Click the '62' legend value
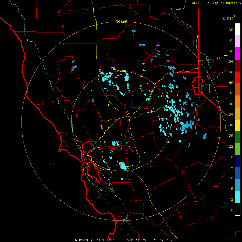 pyautogui.click(x=231, y=40)
